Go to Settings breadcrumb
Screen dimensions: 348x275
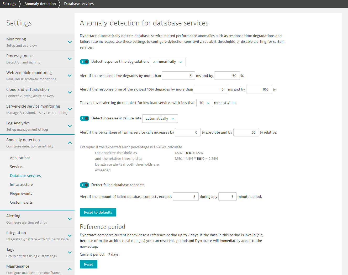coord(9,4)
